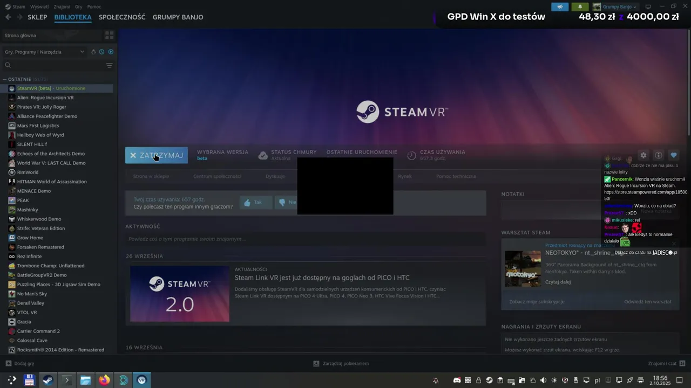Open Steam Link VR PICO news headline

click(322, 278)
